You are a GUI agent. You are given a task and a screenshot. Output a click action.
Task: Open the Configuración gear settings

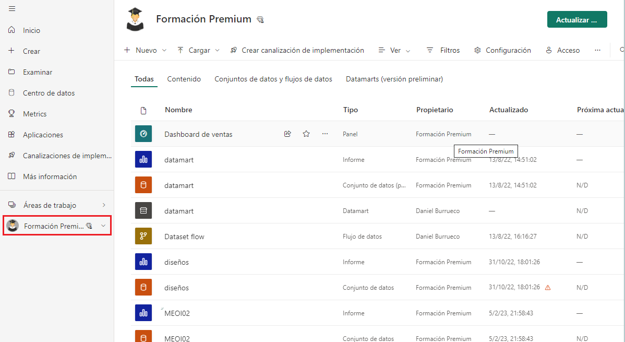(502, 51)
